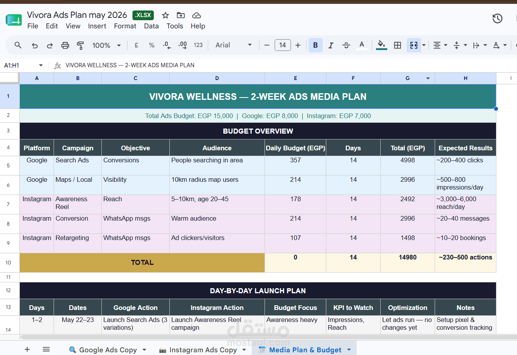
Task: Open the Data menu
Action: [151, 26]
